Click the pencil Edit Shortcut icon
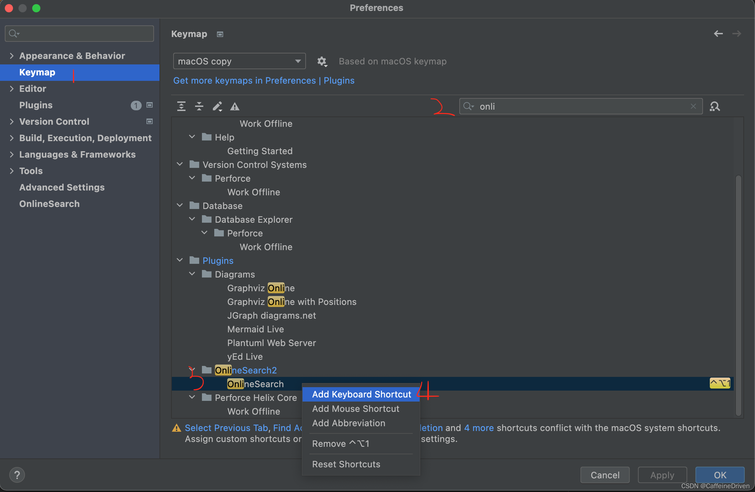 click(x=217, y=106)
